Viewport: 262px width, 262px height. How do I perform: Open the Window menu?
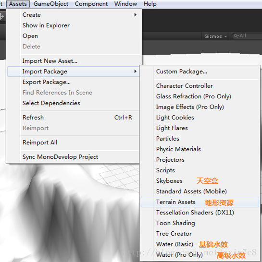click(125, 4)
